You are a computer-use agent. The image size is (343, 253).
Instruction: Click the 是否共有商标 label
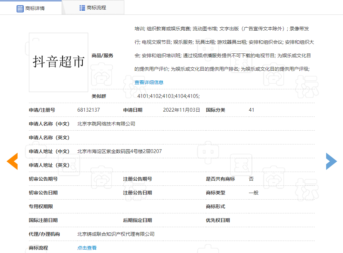click(220, 179)
